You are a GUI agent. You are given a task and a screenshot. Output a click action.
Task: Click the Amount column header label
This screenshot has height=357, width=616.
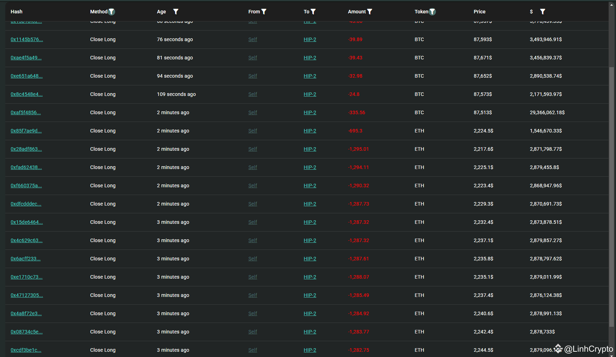tap(357, 12)
